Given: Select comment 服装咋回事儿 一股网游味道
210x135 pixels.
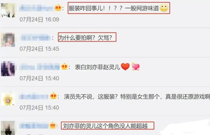Looking at the screenshot, I should (119, 8).
